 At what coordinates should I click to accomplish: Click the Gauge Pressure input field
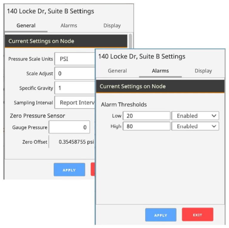pyautogui.click(x=69, y=127)
